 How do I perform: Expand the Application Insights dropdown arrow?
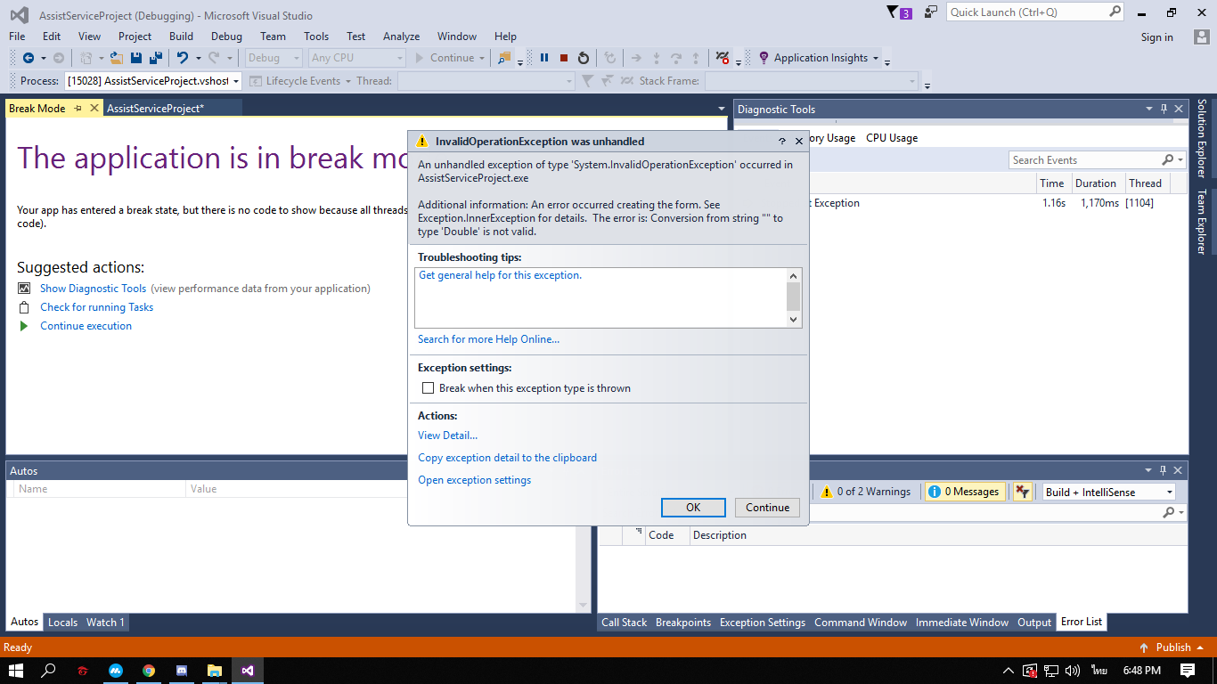(x=876, y=59)
